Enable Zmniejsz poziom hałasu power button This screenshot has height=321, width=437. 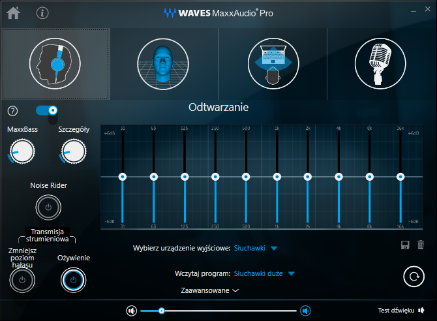pos(22,280)
